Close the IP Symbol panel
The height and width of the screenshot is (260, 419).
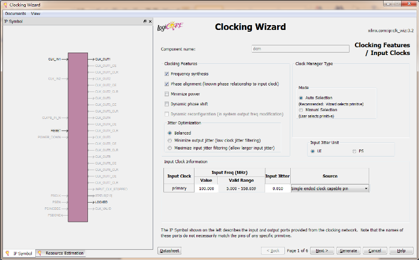pos(151,22)
